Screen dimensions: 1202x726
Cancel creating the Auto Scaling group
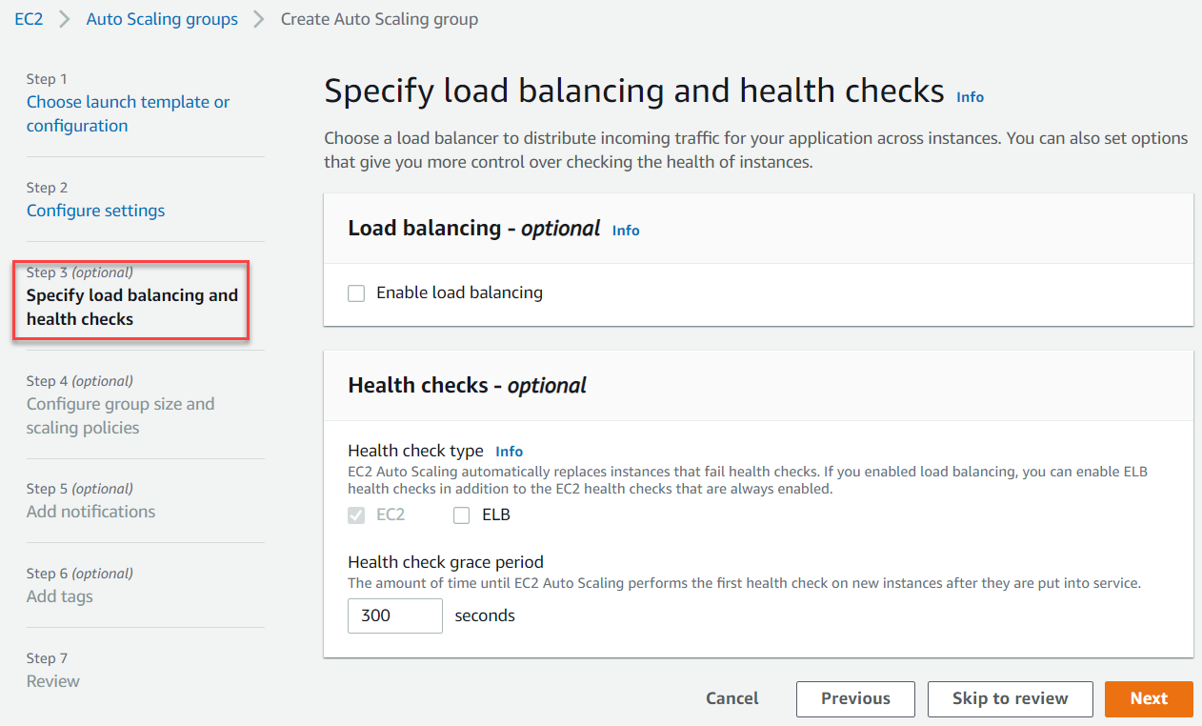pos(732,698)
